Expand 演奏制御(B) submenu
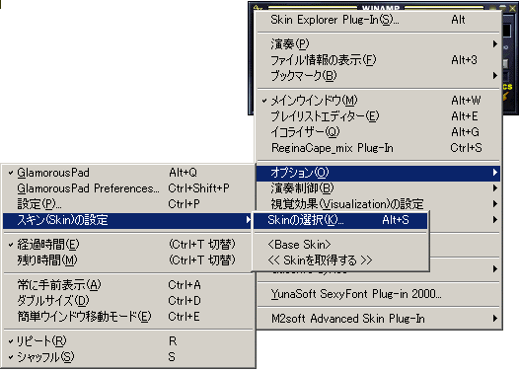 coord(378,188)
